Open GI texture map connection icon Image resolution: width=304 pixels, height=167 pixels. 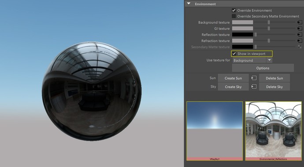pos(300,29)
